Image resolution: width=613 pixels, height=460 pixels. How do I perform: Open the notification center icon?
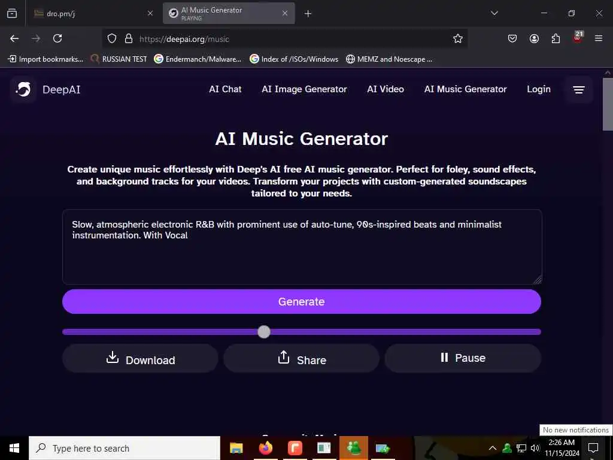pos(593,448)
